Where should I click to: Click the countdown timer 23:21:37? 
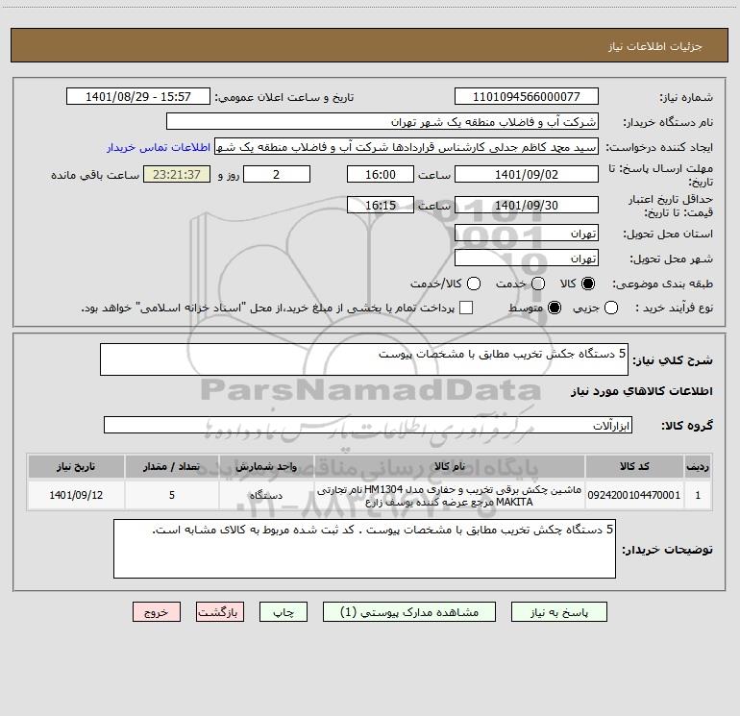[177, 174]
